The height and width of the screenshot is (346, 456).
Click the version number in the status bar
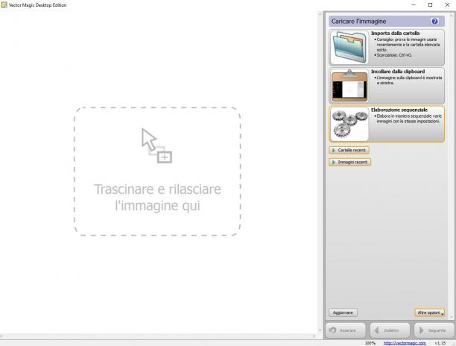[440, 343]
